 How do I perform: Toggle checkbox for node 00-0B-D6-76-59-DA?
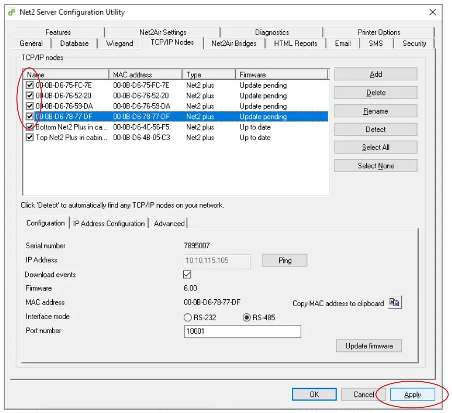(x=29, y=106)
